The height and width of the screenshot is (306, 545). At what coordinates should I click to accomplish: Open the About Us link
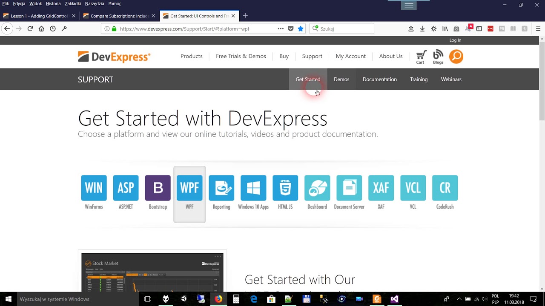click(391, 56)
